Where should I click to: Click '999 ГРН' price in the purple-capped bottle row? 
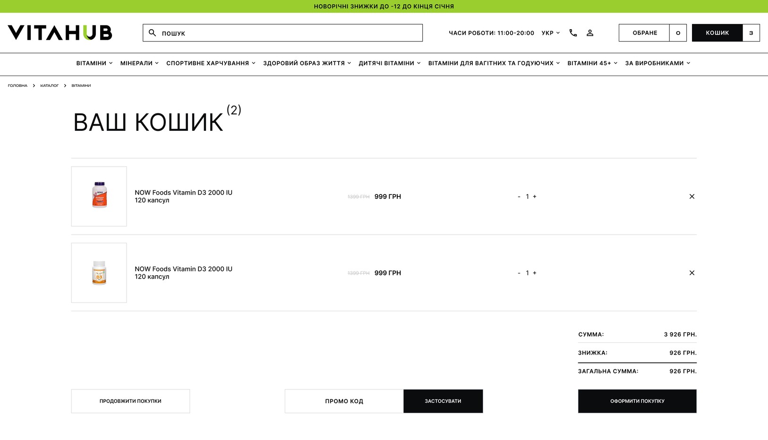pos(388,196)
